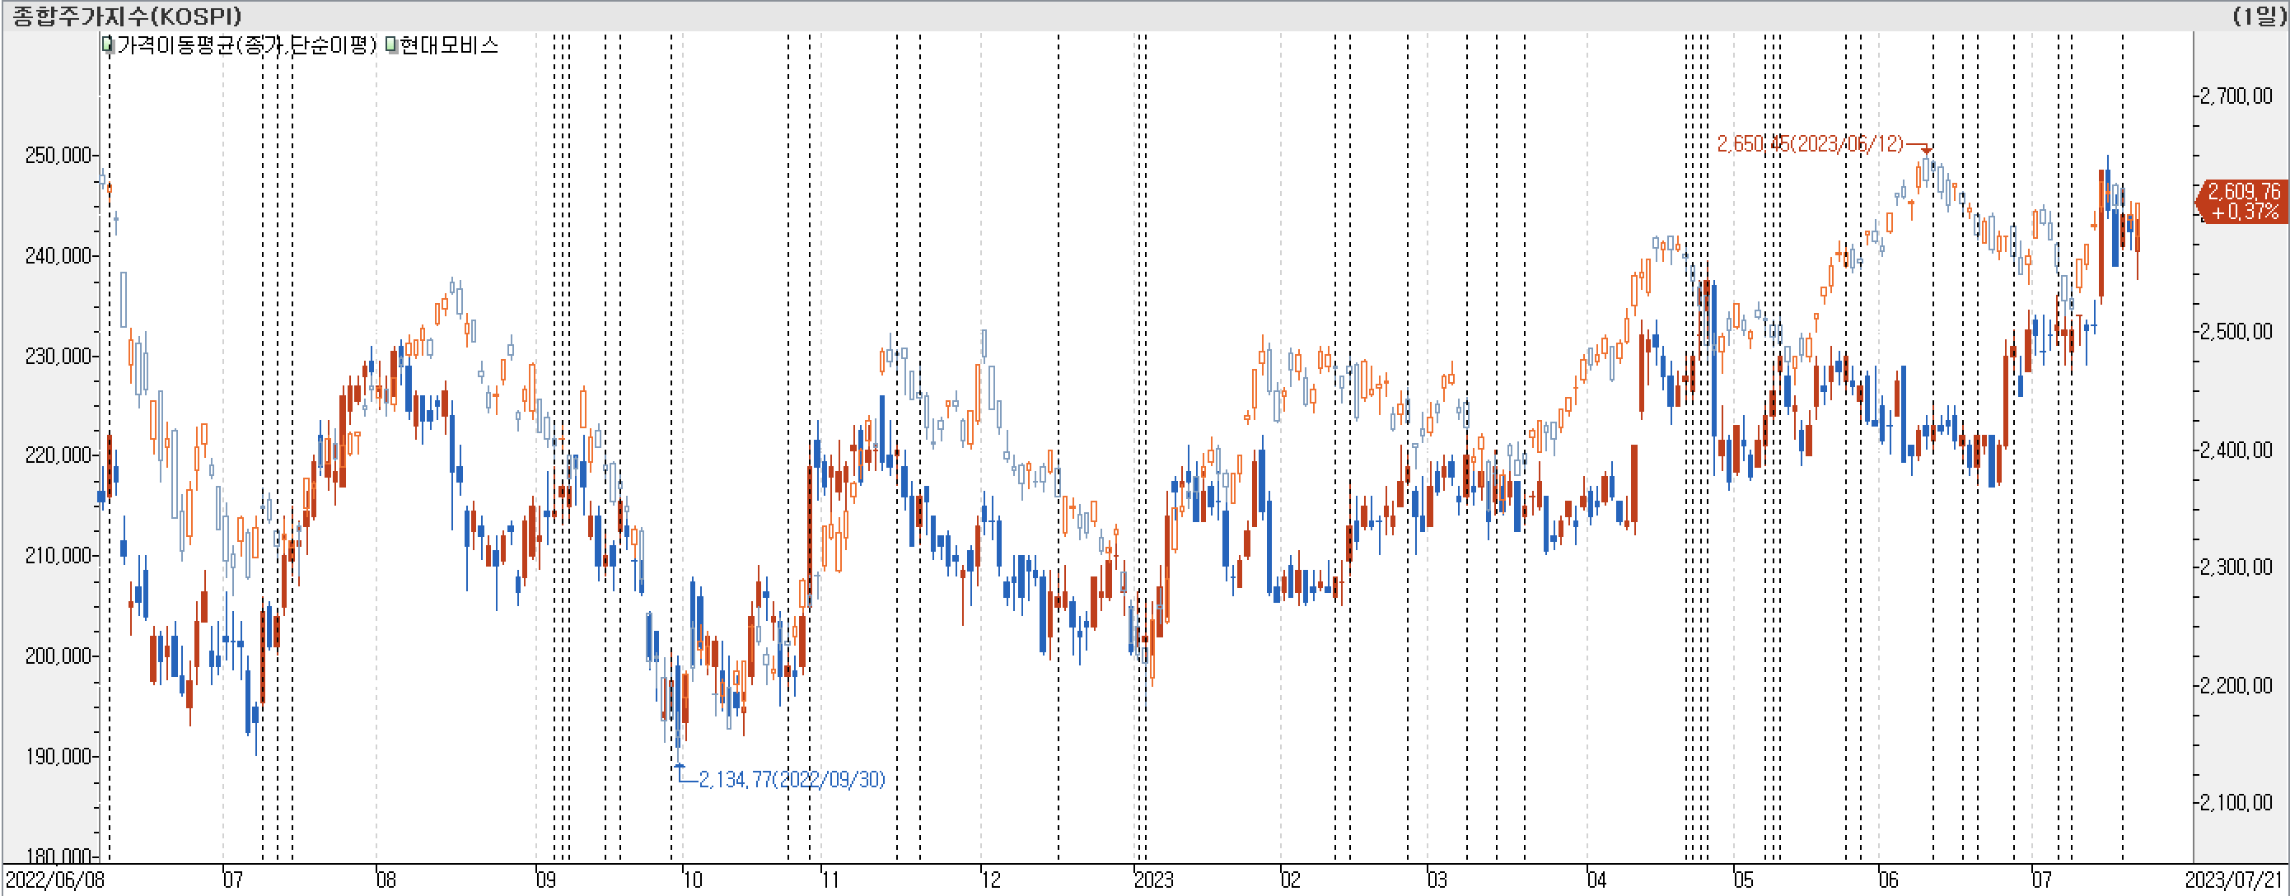This screenshot has width=2290, height=896.
Task: Click the 2022/06/08 start date label
Action: [x=55, y=880]
